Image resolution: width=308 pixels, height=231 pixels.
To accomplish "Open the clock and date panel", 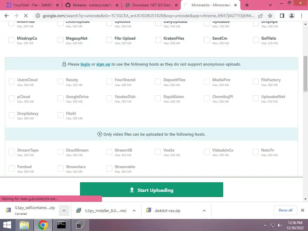I will click(295, 225).
